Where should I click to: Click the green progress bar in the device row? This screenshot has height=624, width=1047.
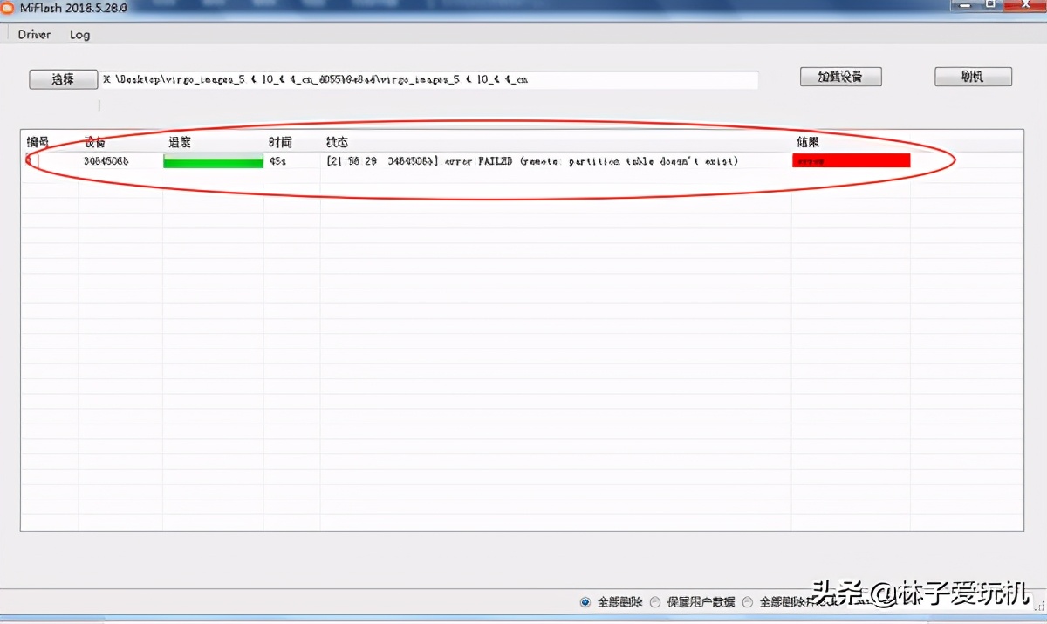click(x=214, y=160)
